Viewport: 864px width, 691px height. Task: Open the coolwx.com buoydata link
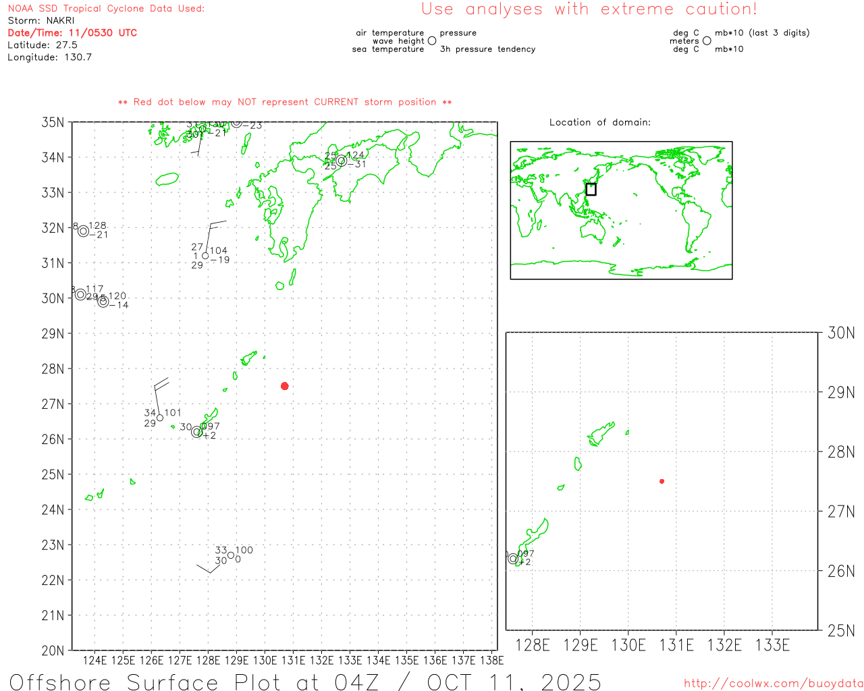pos(773,683)
